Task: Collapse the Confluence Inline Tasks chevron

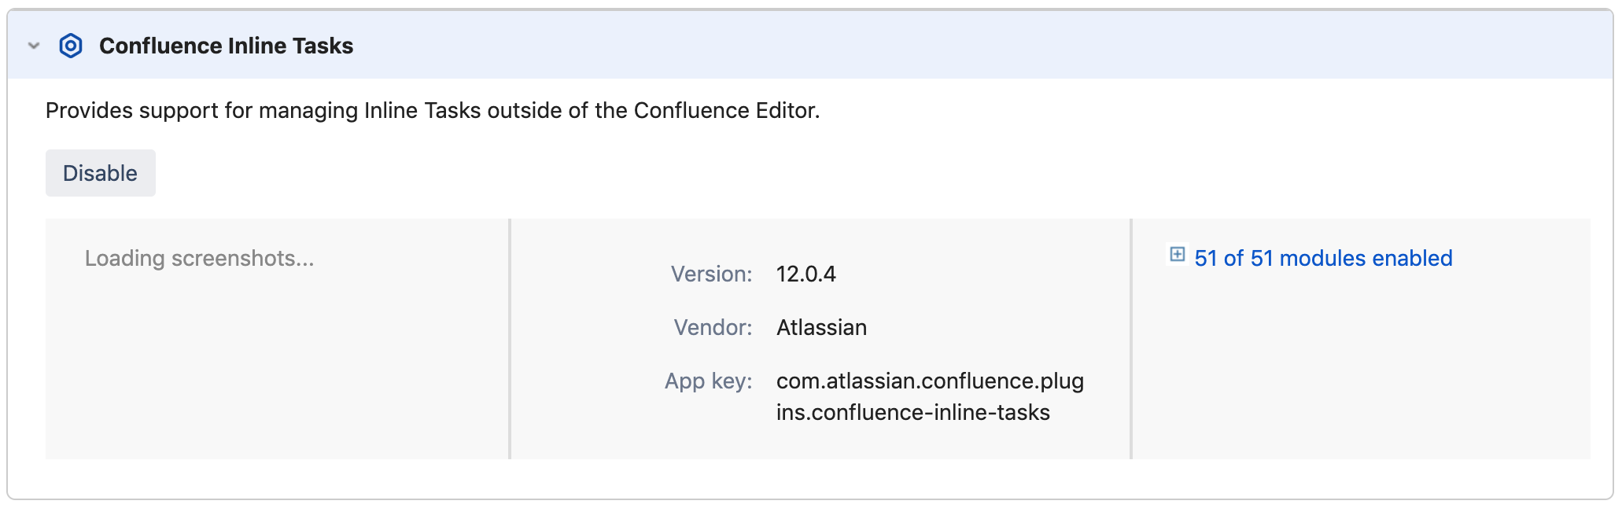Action: [34, 46]
